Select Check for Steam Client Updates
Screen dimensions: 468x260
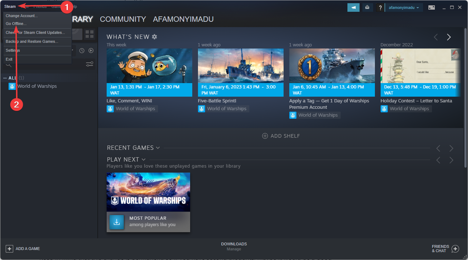(x=37, y=32)
